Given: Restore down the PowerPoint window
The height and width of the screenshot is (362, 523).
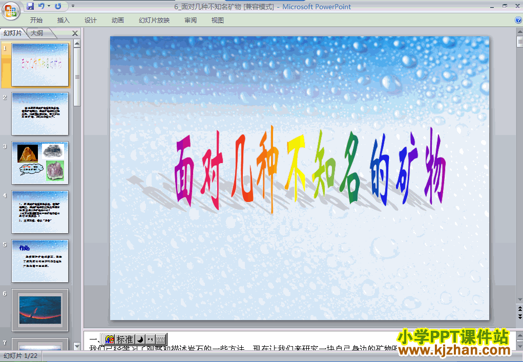Looking at the screenshot, I should [x=505, y=6].
